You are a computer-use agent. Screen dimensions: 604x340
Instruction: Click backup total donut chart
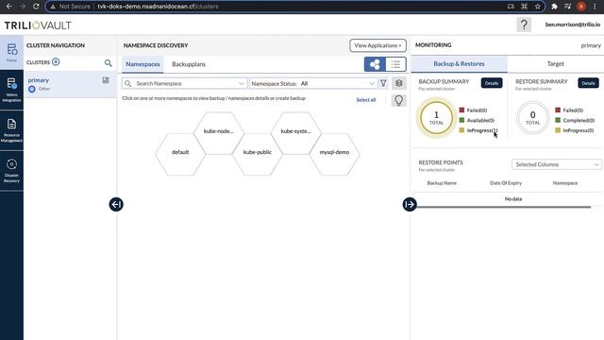(436, 117)
